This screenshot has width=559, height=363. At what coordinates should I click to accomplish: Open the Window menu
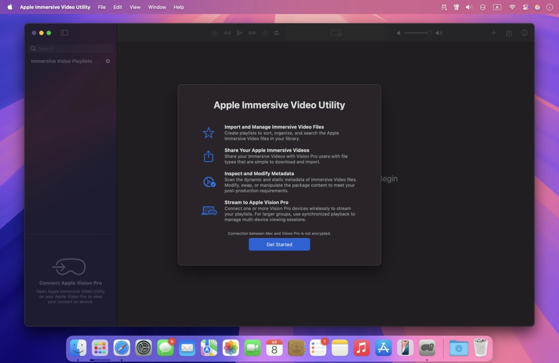click(157, 7)
